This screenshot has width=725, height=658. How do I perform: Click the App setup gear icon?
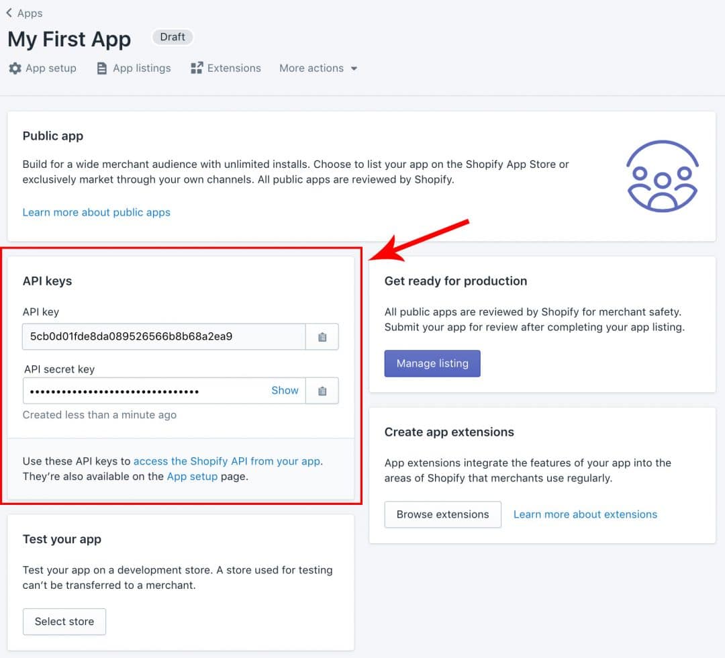(x=15, y=68)
